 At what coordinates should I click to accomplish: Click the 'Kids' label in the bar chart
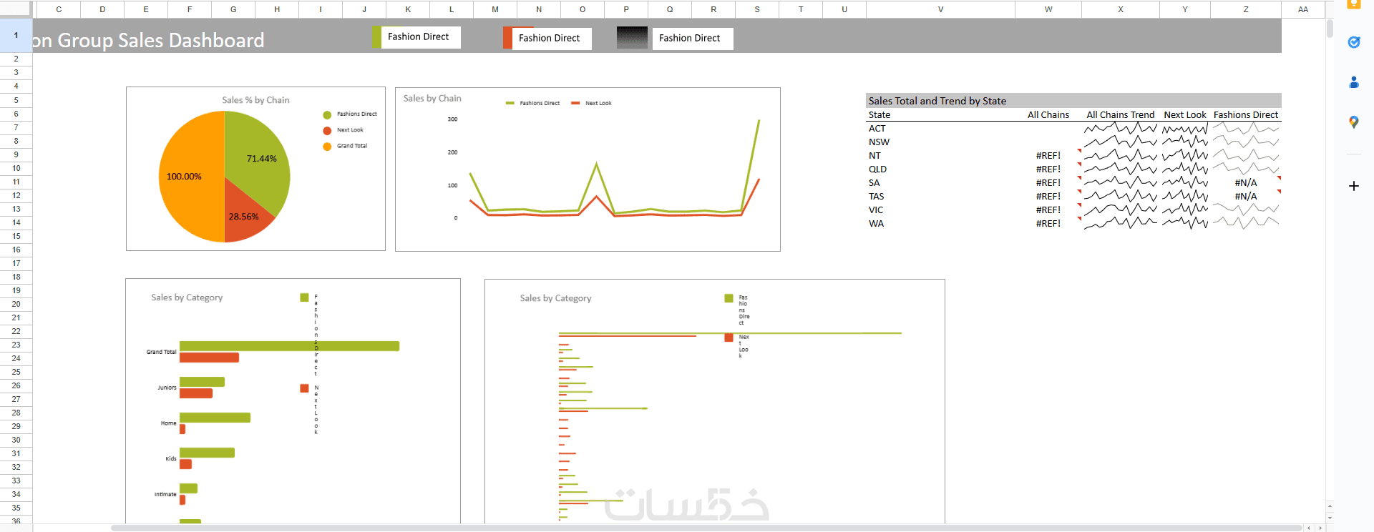tap(171, 459)
